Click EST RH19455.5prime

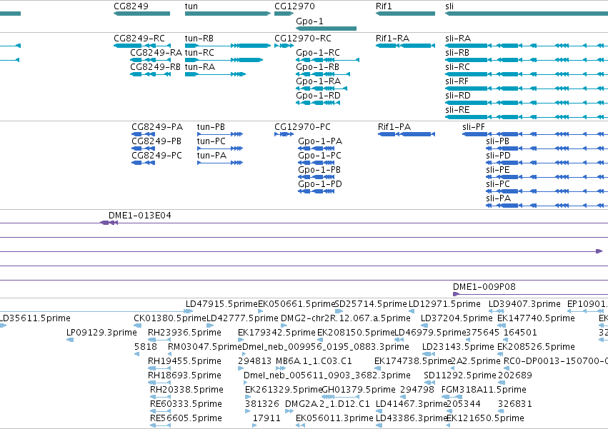159,368
